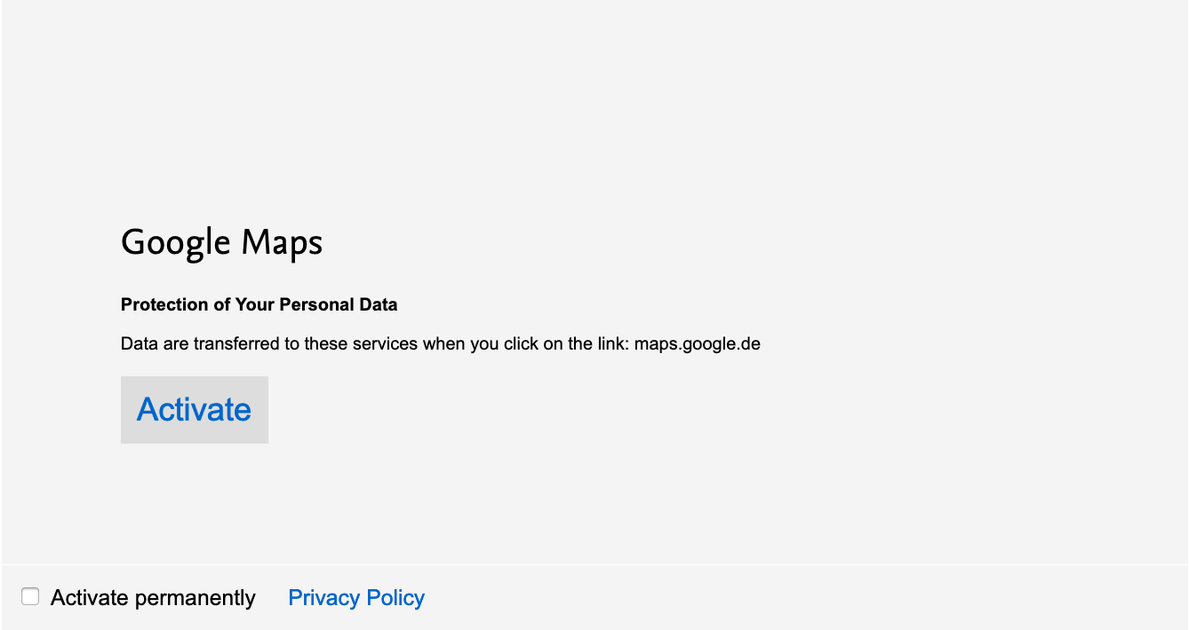Click the word "Google" in the heading
Screen dimensions: 1189x630
tap(175, 242)
